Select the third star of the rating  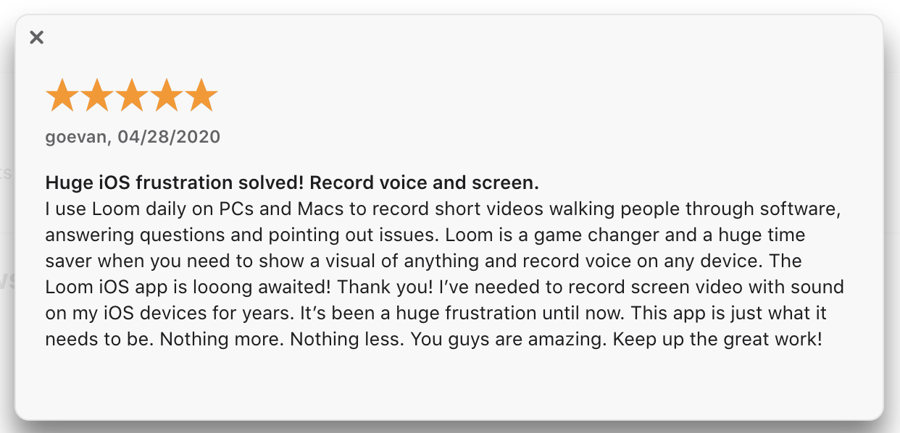(x=131, y=96)
